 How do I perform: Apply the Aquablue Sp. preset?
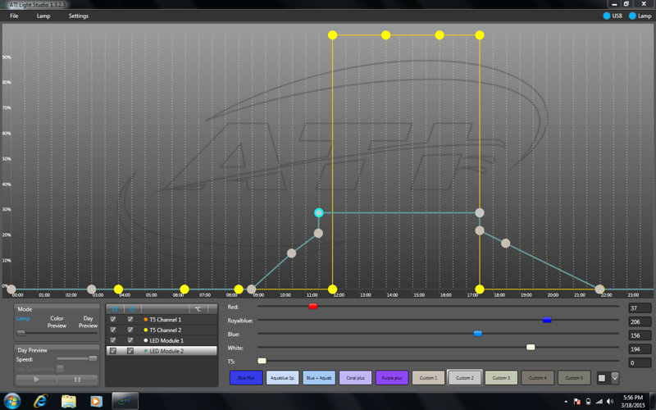pos(282,378)
